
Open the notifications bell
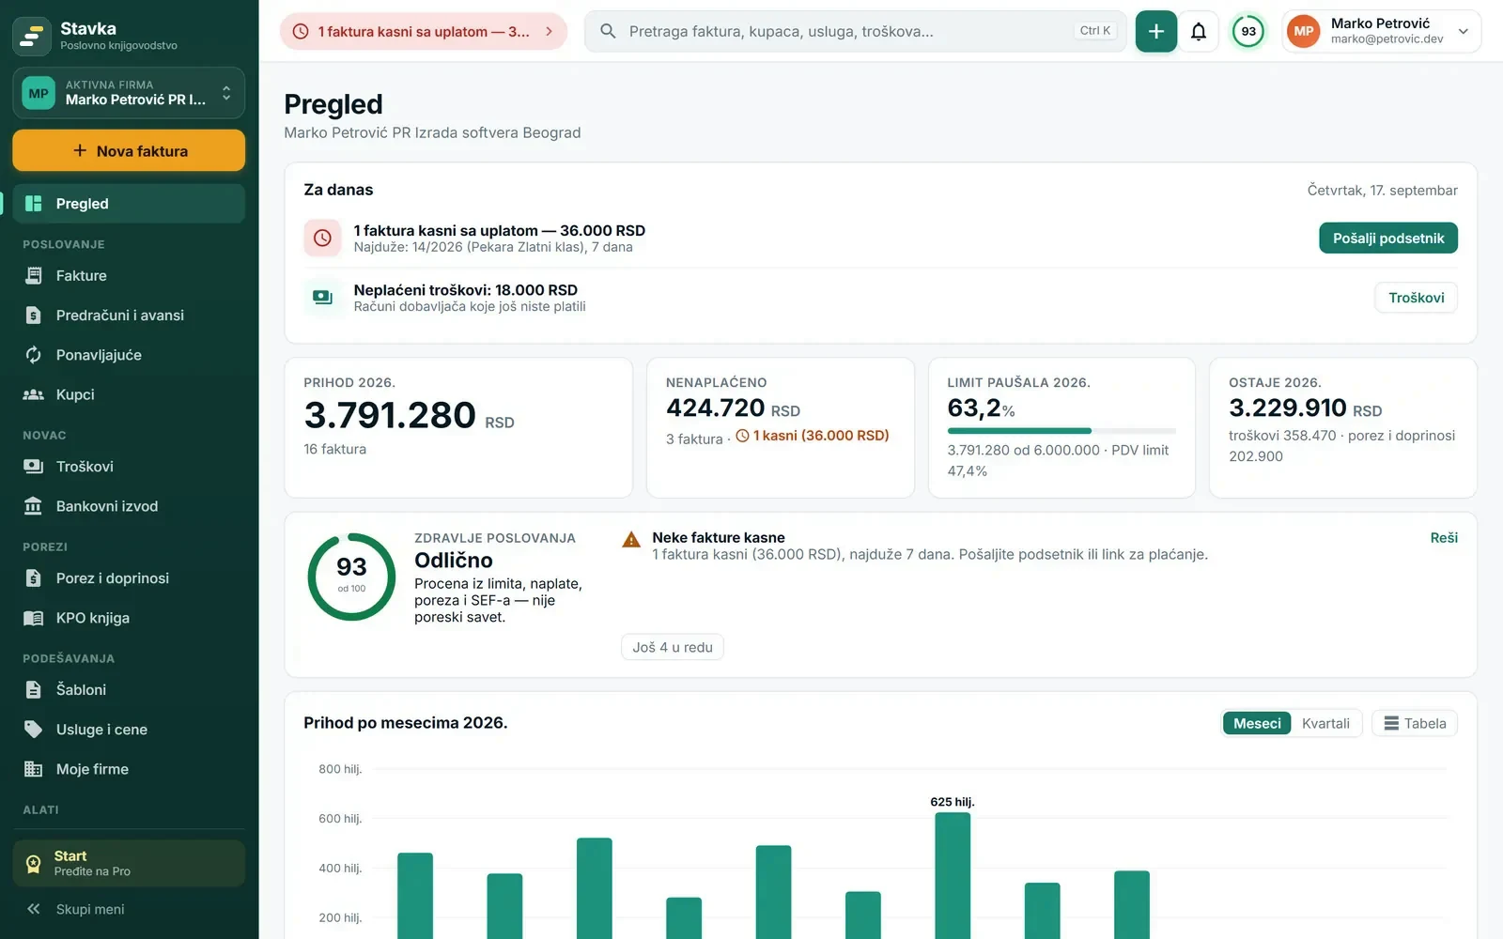1199,32
